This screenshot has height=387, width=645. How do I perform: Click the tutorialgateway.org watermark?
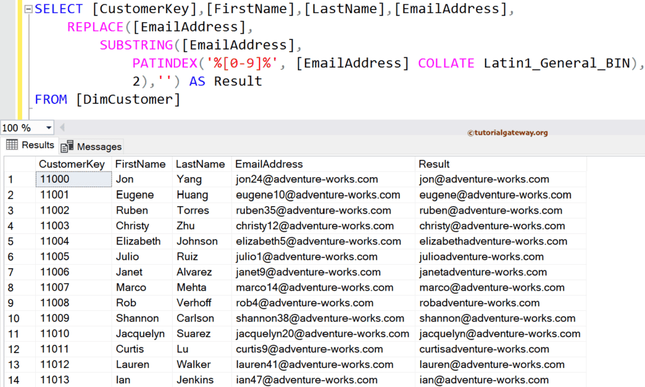pos(506,132)
